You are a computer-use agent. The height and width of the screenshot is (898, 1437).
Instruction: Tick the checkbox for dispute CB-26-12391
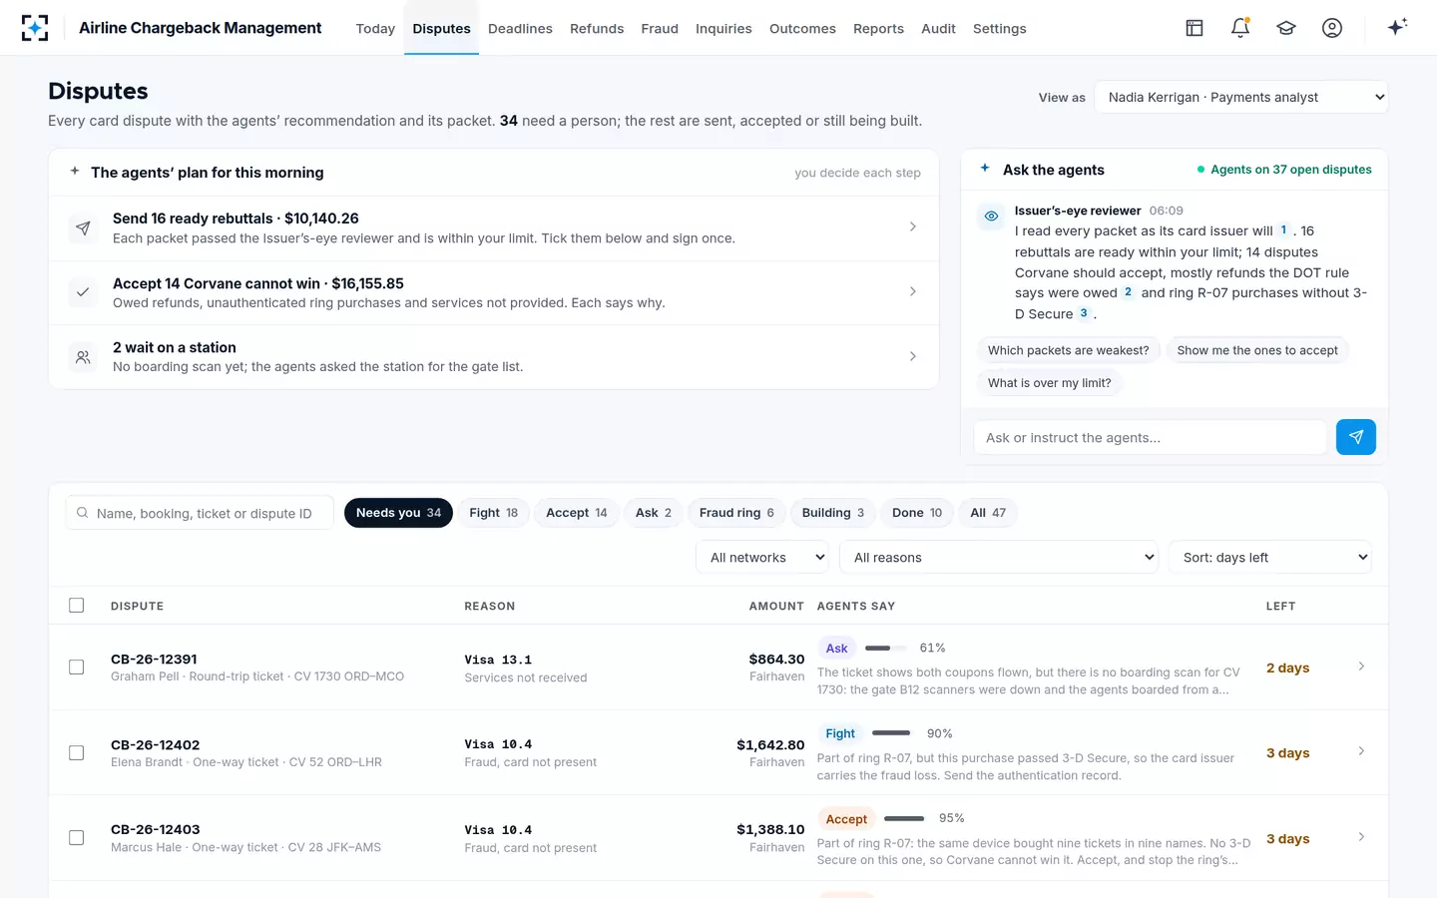(x=77, y=668)
